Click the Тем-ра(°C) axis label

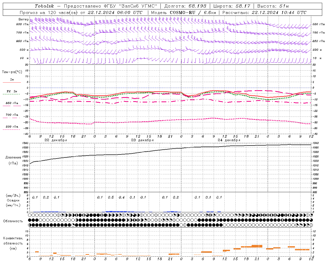pos(12,72)
